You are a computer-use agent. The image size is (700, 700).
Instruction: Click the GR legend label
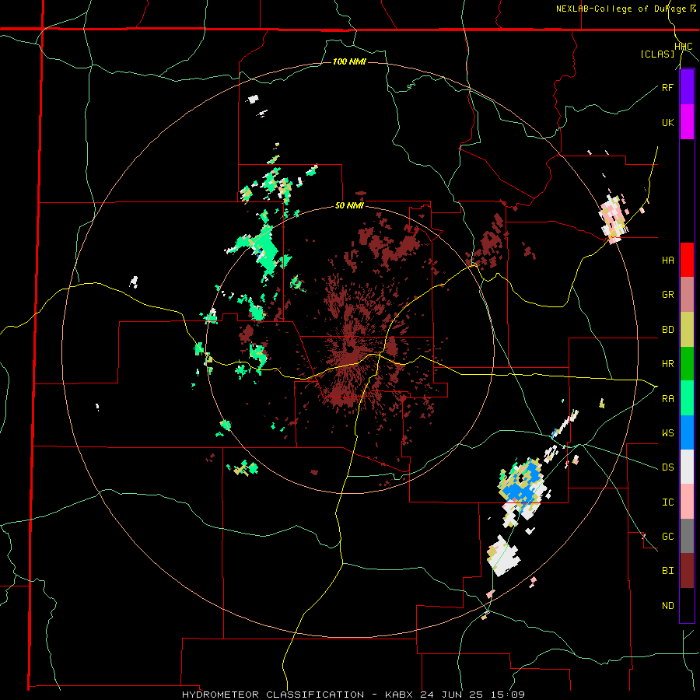point(667,295)
